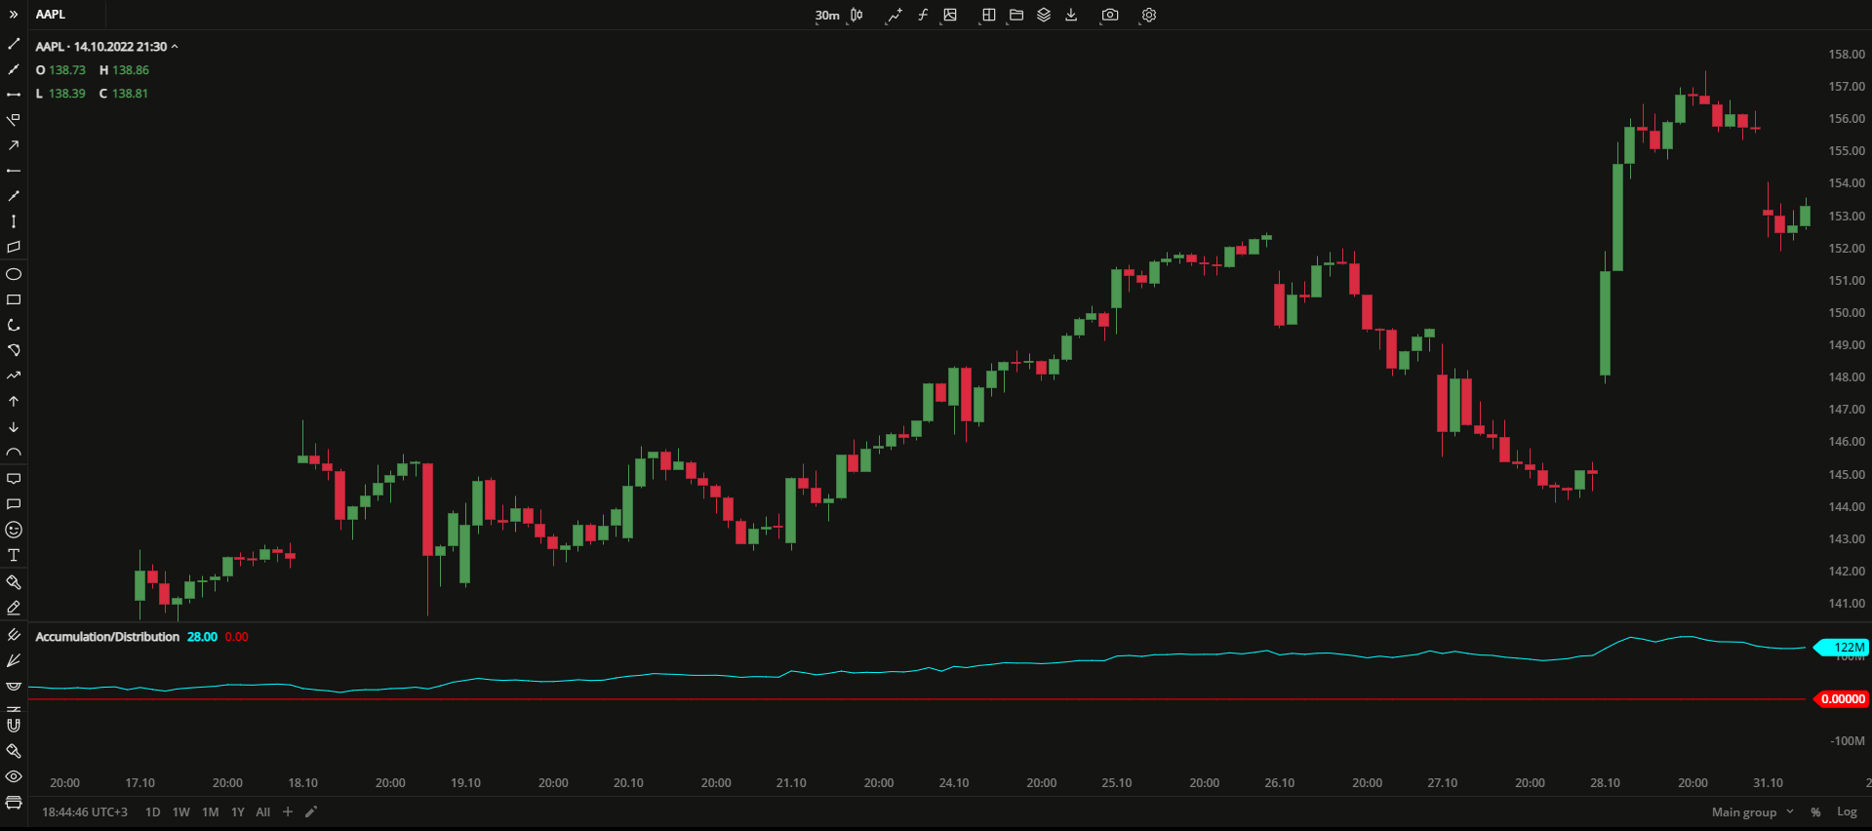Click the Accumulation/Distribution indicator label

point(107,637)
